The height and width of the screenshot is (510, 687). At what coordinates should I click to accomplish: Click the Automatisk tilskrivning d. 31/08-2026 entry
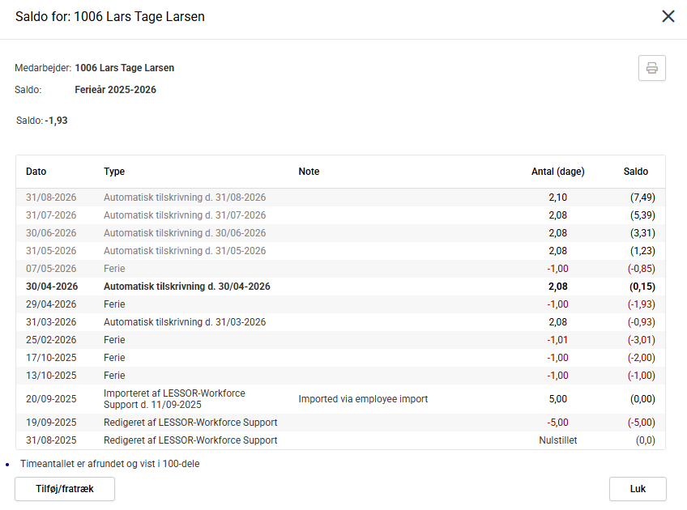coord(185,198)
